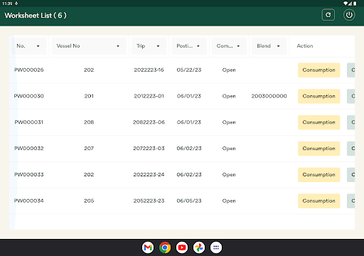Tap the refresh icon in the header
Screen dimensions: 364x256
pyautogui.click(x=328, y=15)
